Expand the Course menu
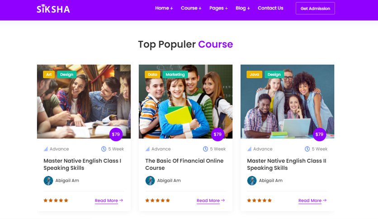The image size is (378, 219). coord(191,8)
